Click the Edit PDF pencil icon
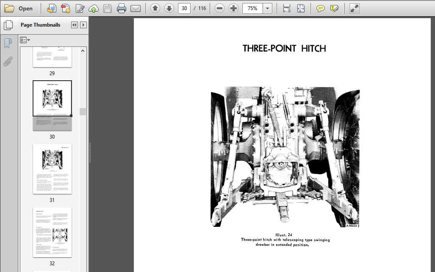 tap(80, 8)
